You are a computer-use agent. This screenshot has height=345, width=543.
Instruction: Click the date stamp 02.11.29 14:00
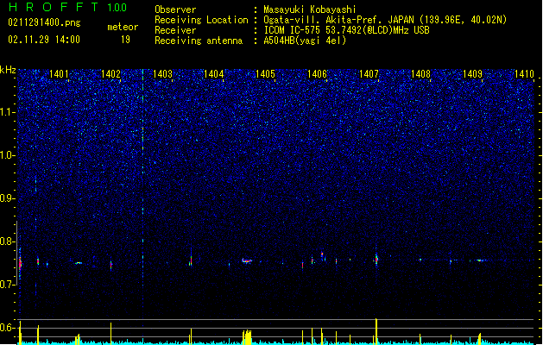point(44,40)
